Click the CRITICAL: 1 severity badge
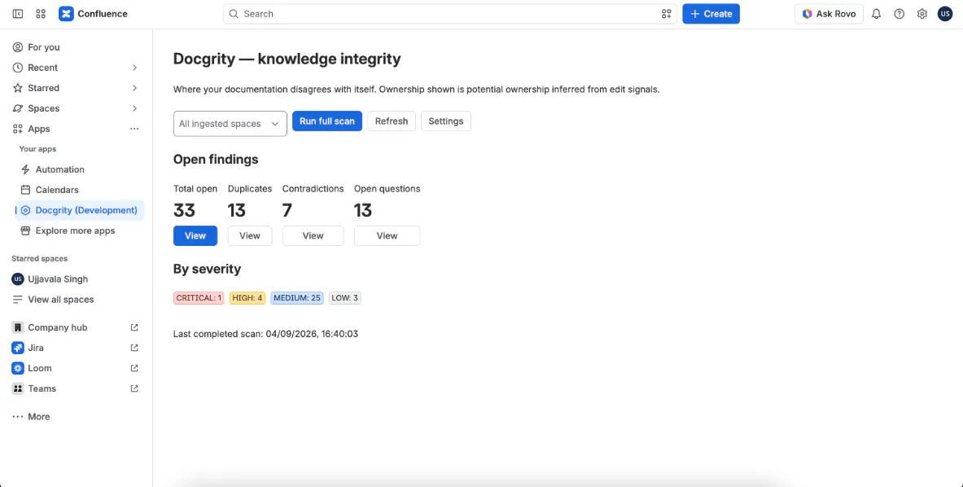Viewport: 963px width, 487px height. pyautogui.click(x=199, y=298)
